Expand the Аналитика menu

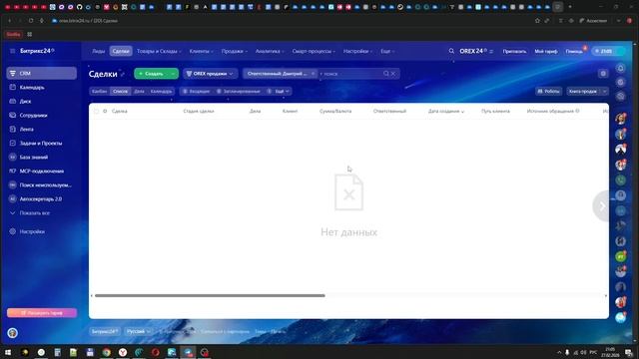click(x=270, y=51)
